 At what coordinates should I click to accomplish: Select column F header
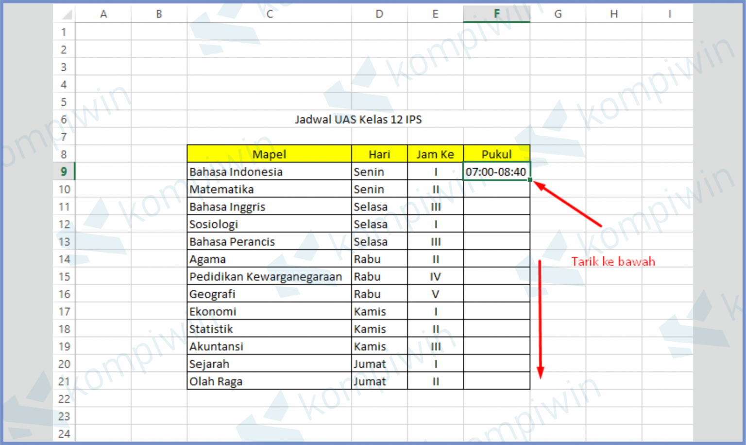coord(496,14)
